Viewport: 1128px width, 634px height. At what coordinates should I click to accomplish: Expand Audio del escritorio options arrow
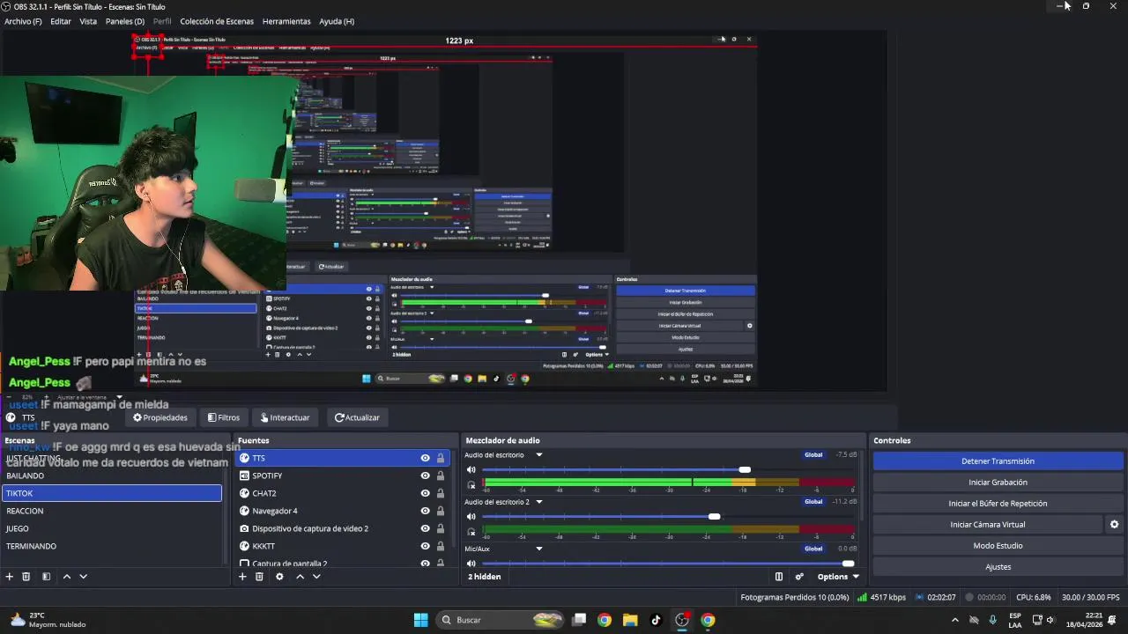point(538,455)
